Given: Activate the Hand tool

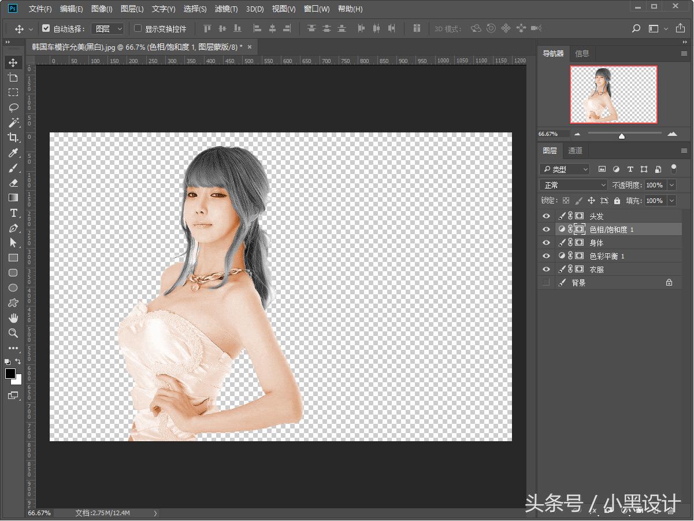Looking at the screenshot, I should 13,318.
